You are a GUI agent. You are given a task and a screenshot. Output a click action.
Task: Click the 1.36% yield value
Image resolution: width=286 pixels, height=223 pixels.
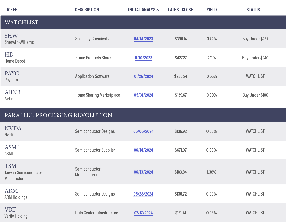click(211, 172)
